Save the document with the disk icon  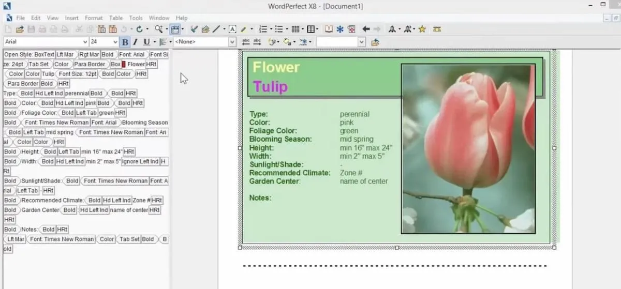pyautogui.click(x=31, y=29)
